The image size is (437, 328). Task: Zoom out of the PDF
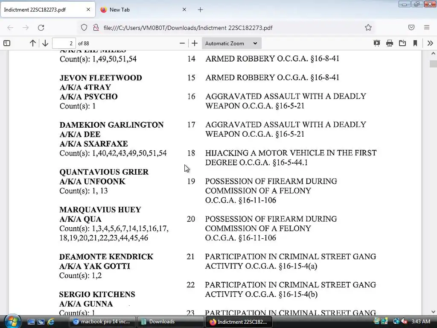coord(182,43)
